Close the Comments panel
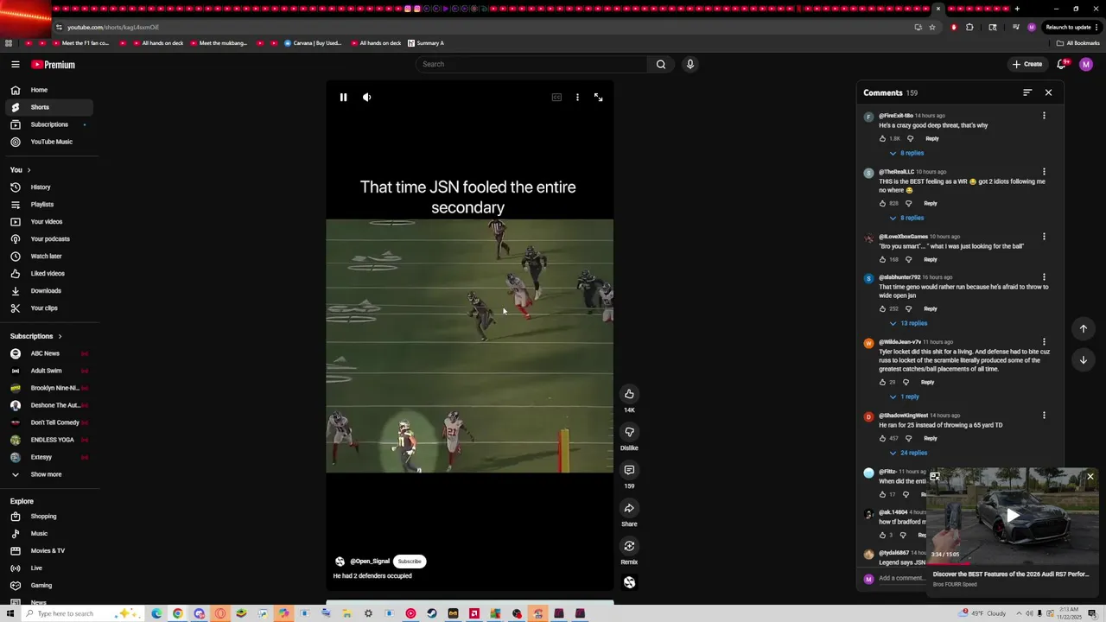 pyautogui.click(x=1048, y=92)
